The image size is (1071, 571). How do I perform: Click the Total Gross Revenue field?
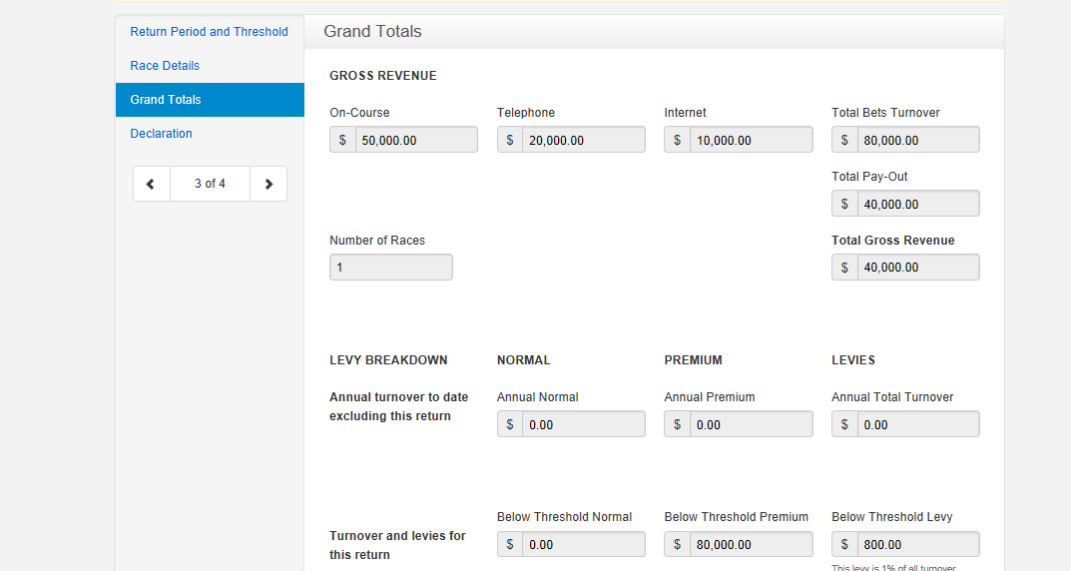tap(918, 268)
